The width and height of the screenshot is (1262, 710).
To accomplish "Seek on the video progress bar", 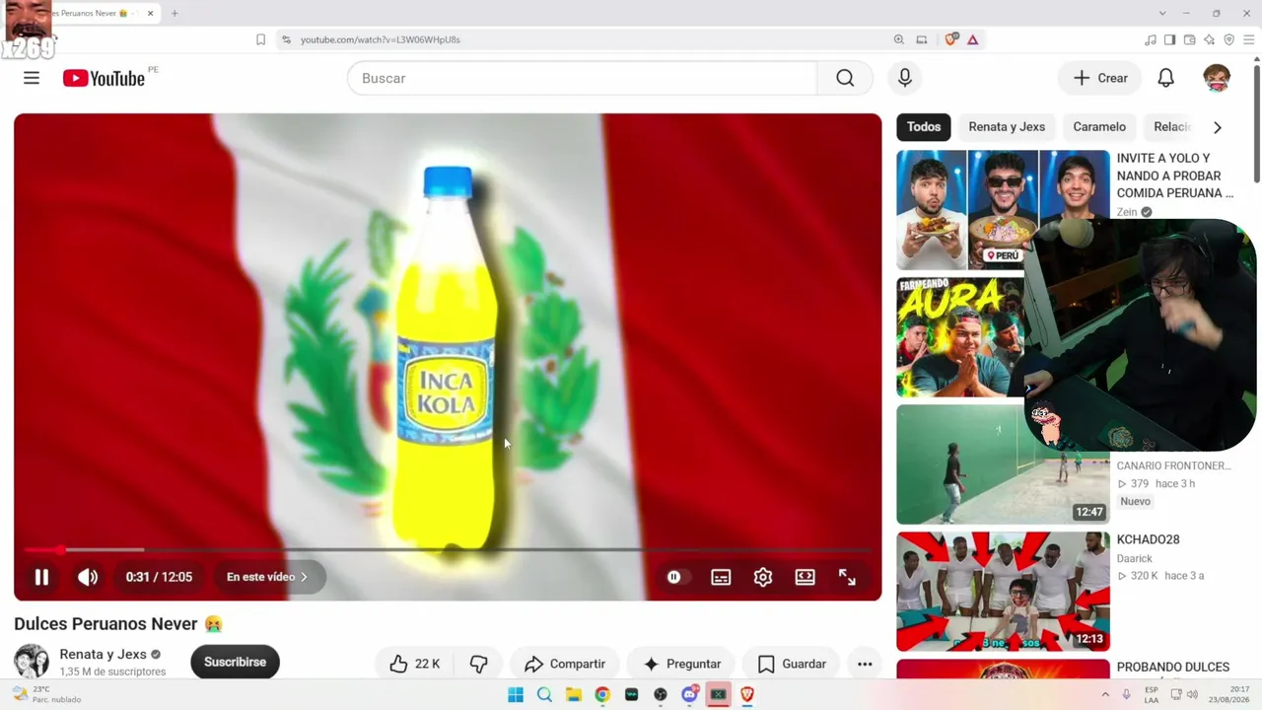I will [448, 549].
